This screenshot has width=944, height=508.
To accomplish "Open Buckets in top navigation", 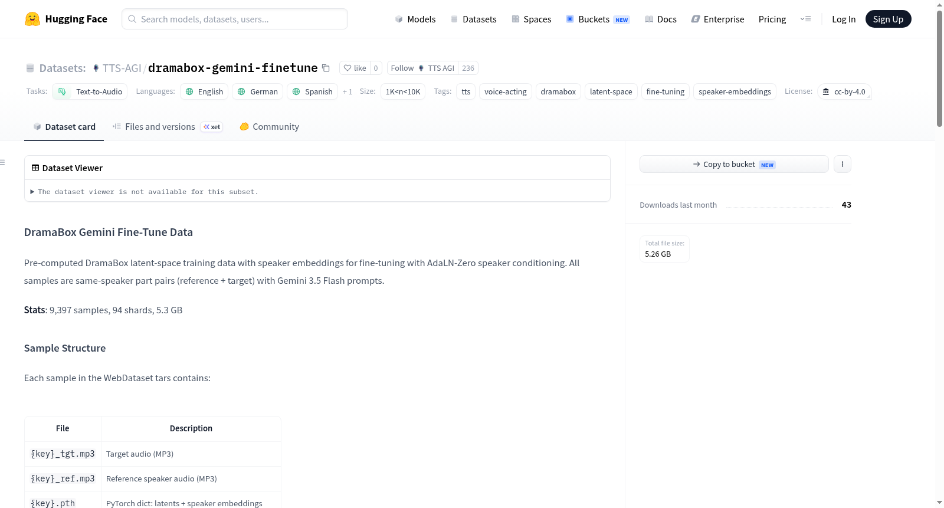I will (x=598, y=19).
